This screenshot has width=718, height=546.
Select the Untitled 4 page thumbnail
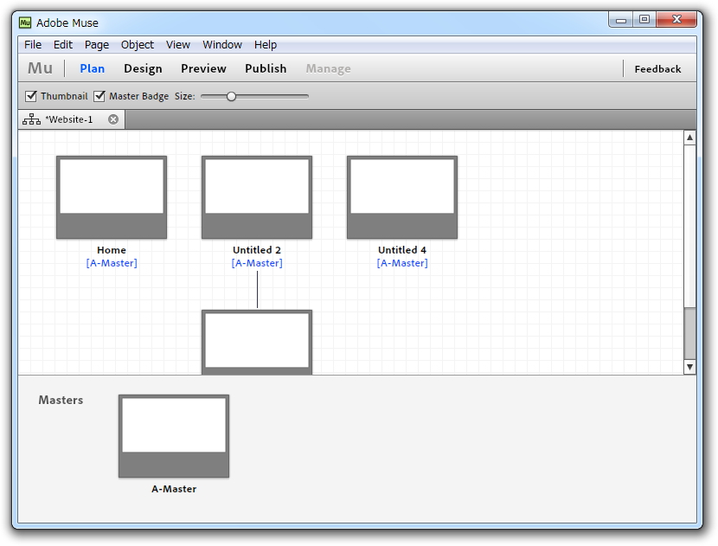pos(402,197)
